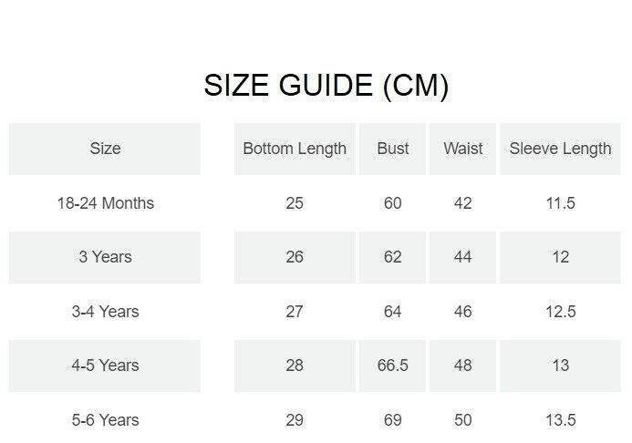The width and height of the screenshot is (632, 443).
Task: Select the 4-5 Years size label
Action: (x=105, y=366)
